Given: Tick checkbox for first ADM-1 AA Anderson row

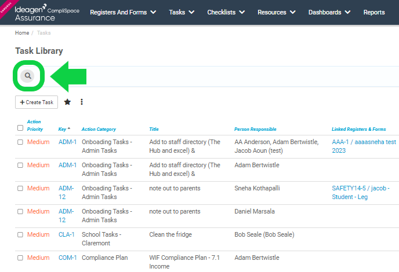Looking at the screenshot, I should coord(20,142).
